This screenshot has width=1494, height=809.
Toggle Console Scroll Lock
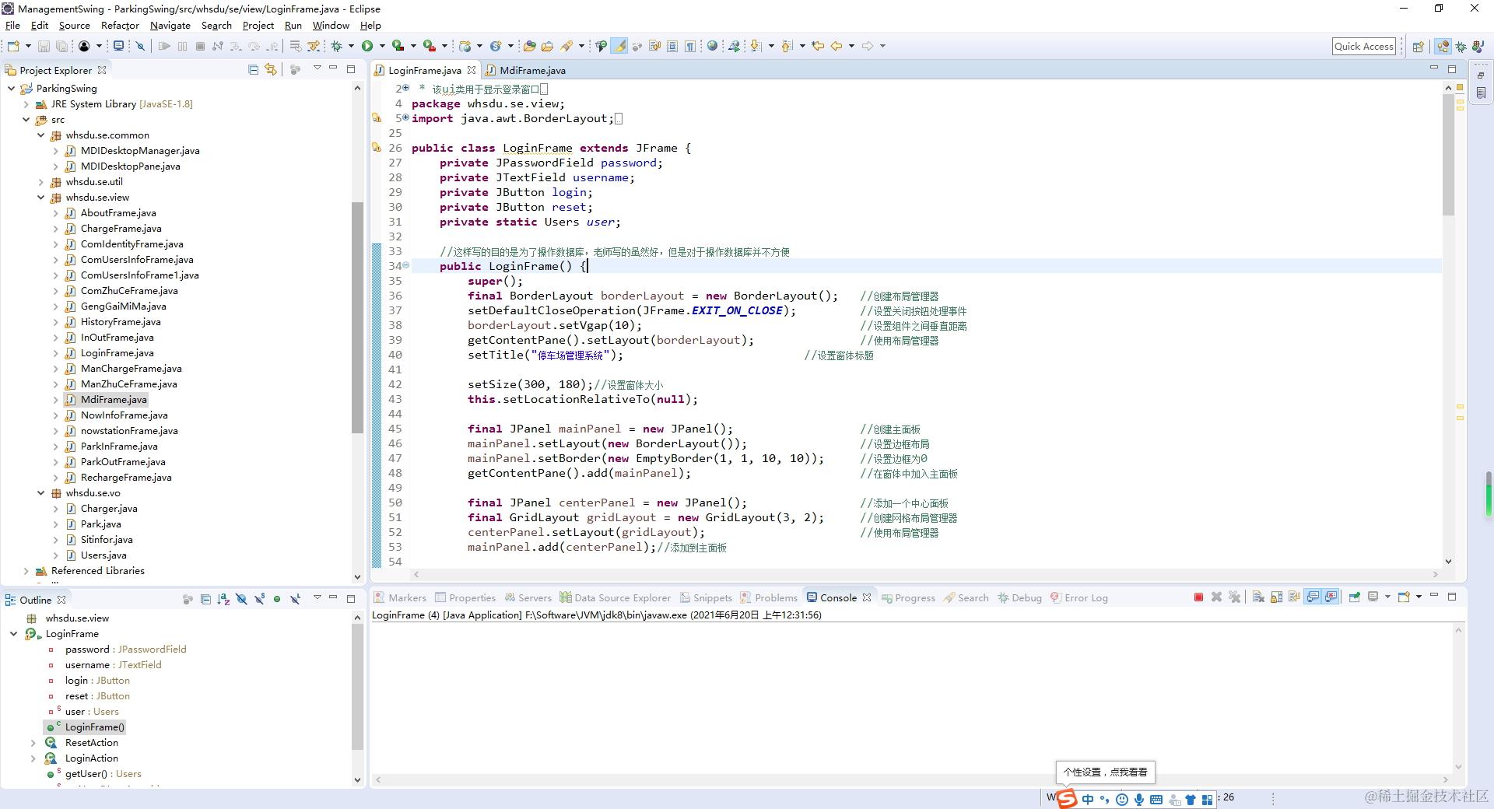pyautogui.click(x=1276, y=597)
